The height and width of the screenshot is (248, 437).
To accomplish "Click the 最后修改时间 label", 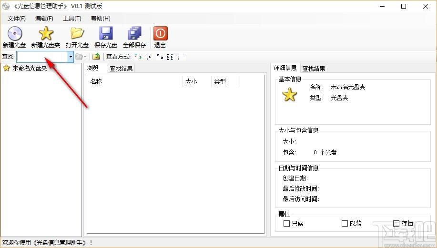I will (x=301, y=188).
